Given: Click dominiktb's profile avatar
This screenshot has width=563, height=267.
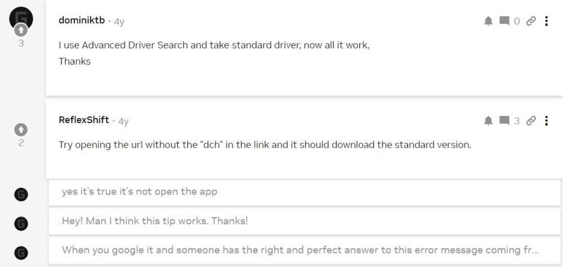Looking at the screenshot, I should (x=21, y=17).
